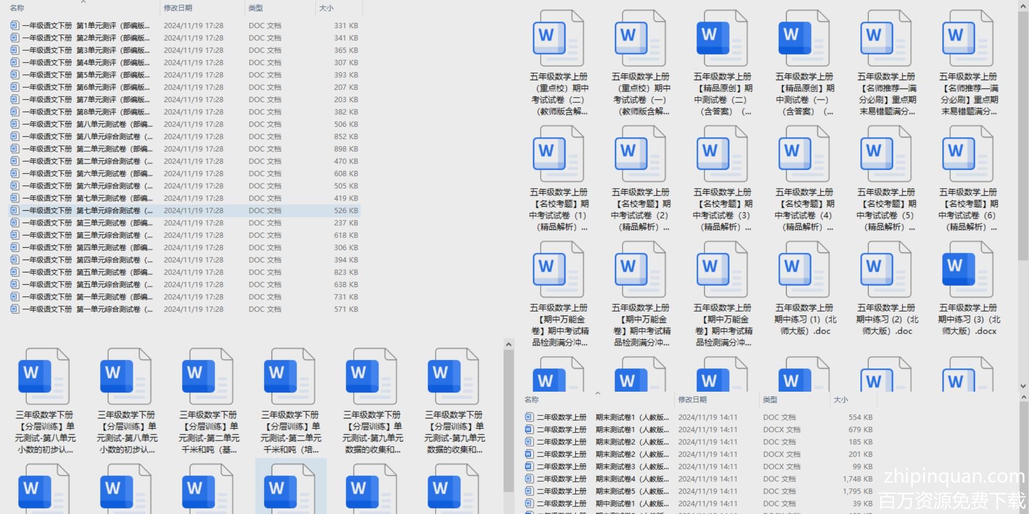Toggle sort arrow above 名称 in 二年级数学 list
Screen dimensions: 1029x514
point(598,393)
